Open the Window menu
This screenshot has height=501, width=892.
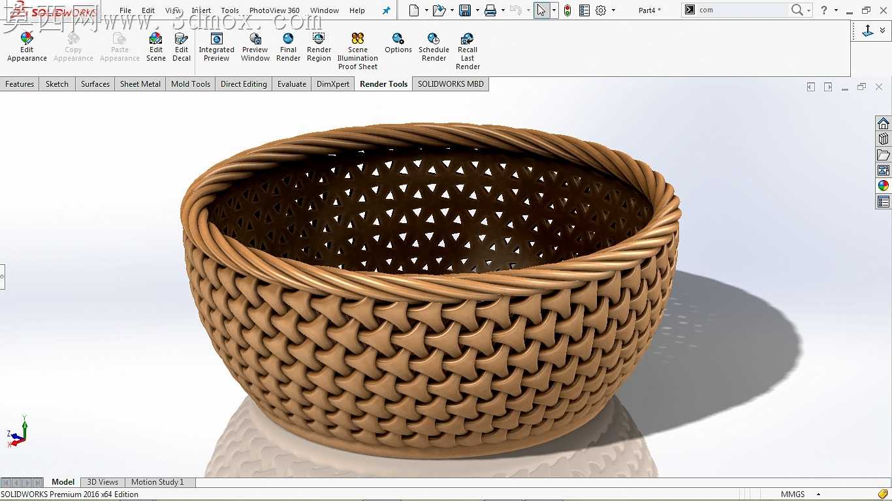point(324,10)
